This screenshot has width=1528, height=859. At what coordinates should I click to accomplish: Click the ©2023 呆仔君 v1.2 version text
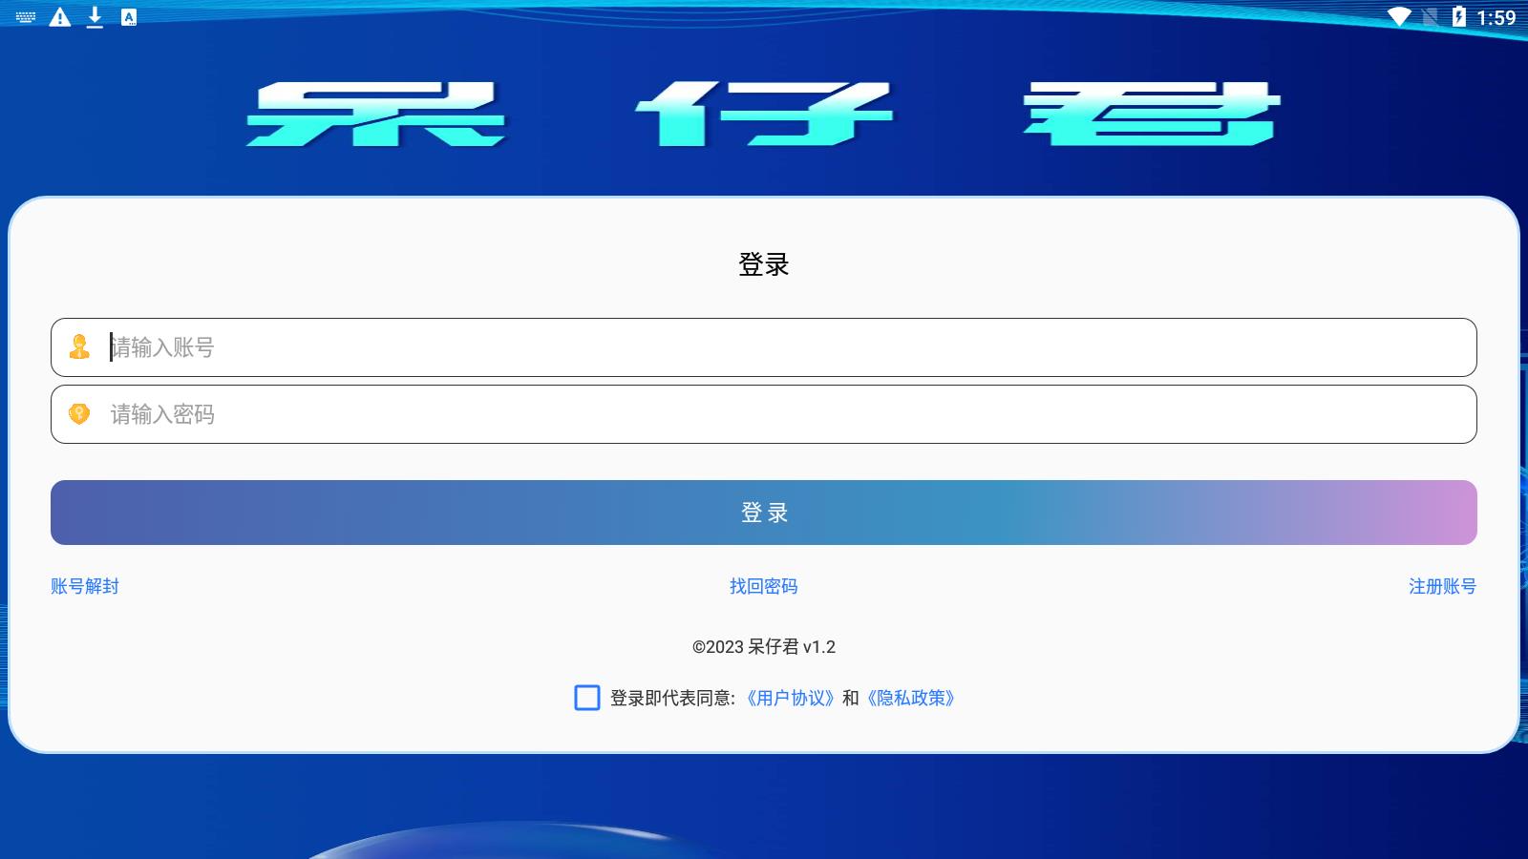click(764, 646)
